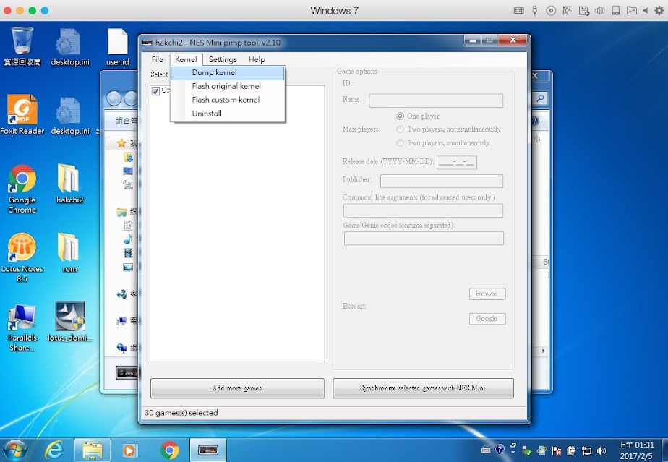Click the keyboard icon in Parallels title bar
668x462 pixels.
coord(519,11)
